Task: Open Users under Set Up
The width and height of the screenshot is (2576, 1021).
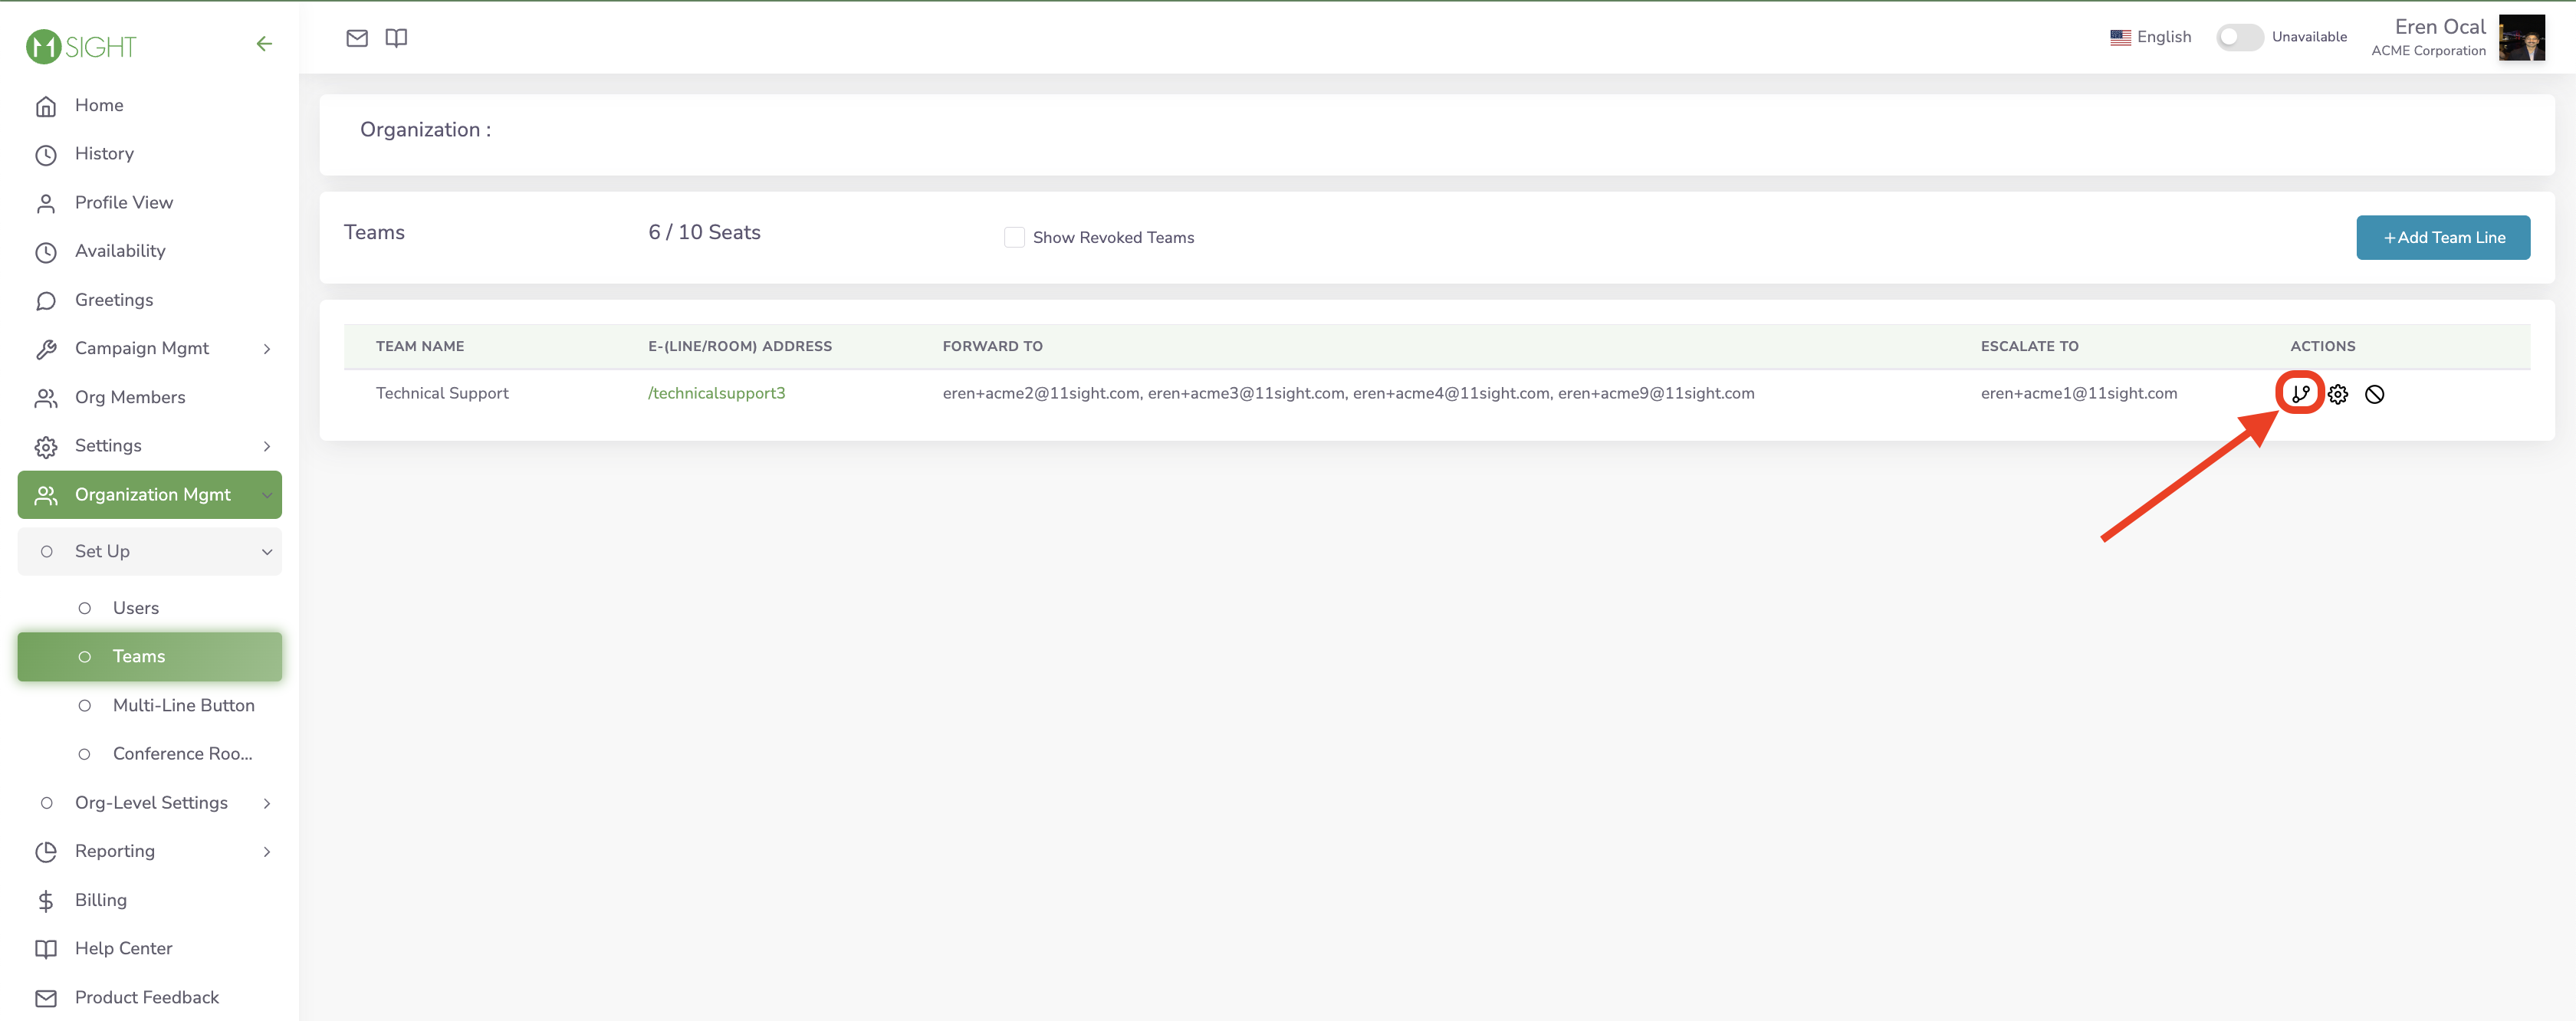Action: pos(136,608)
